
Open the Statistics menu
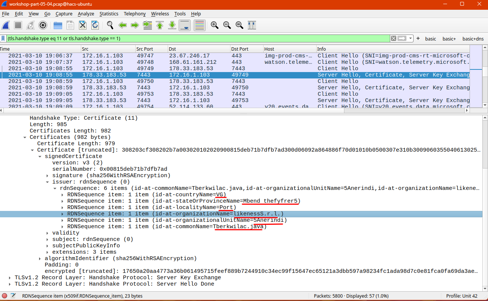(x=109, y=14)
